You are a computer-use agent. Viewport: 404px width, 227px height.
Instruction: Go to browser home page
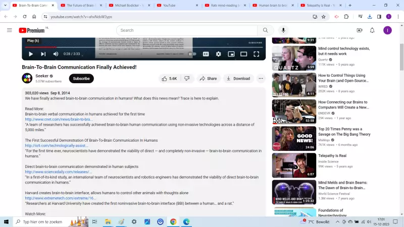[34, 17]
